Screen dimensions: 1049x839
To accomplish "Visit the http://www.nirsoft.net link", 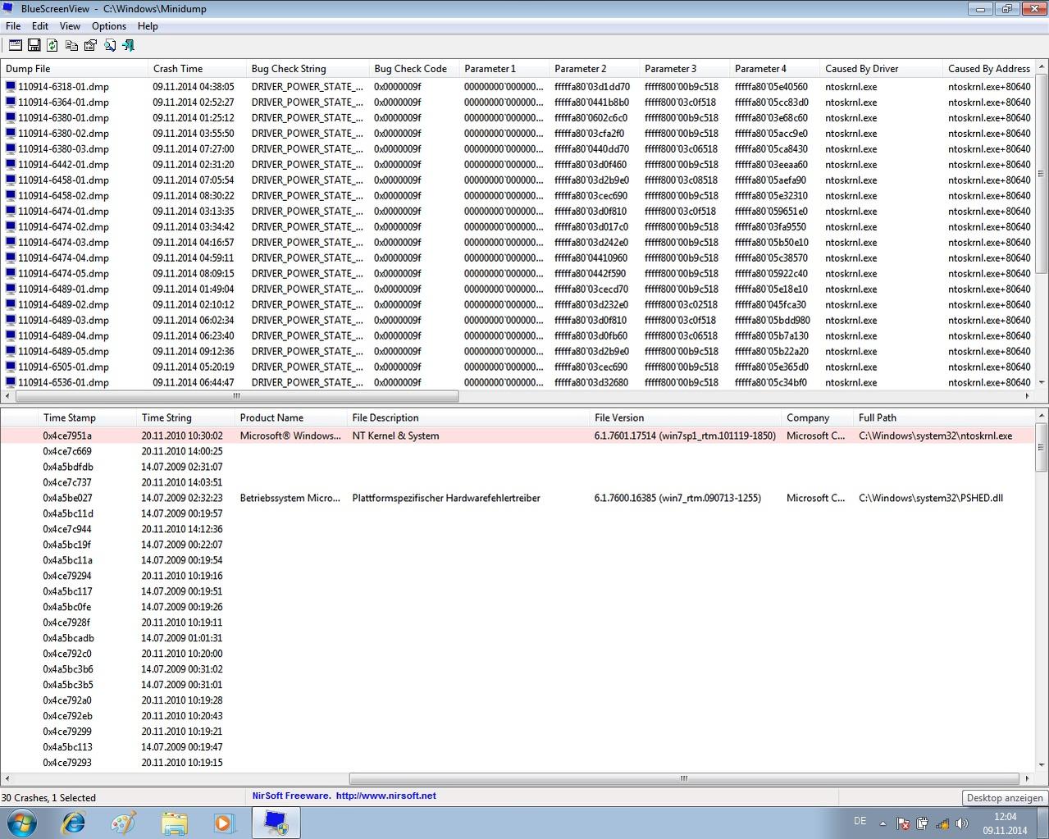I will 385,796.
